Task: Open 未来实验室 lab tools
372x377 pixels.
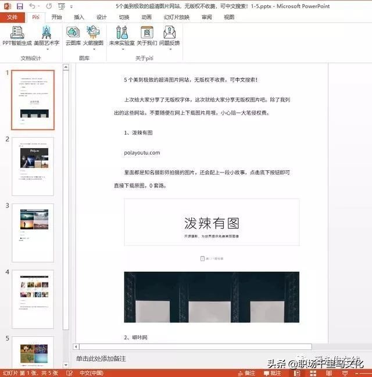Action: click(x=121, y=35)
